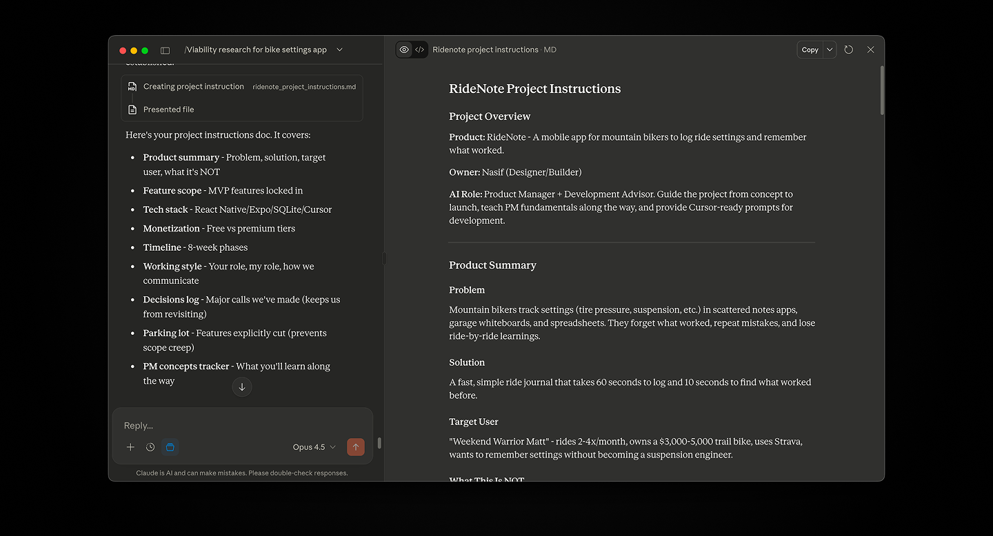The image size is (993, 536).
Task: Open the Copy options chevron
Action: pos(829,49)
